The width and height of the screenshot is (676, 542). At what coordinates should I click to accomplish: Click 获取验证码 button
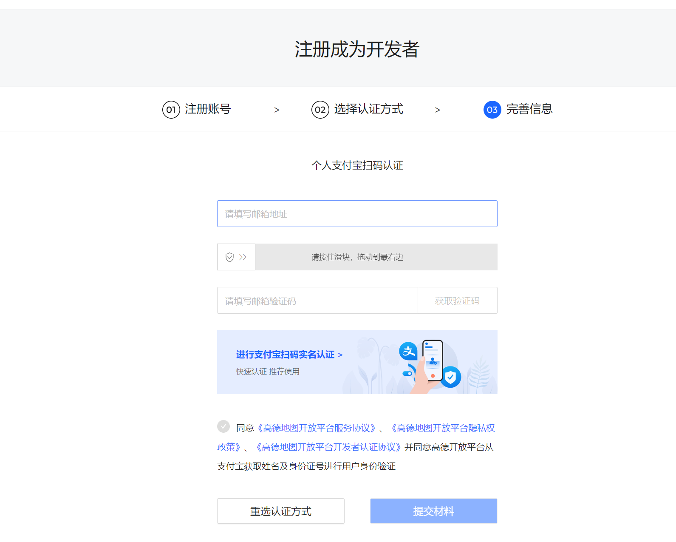click(x=458, y=301)
